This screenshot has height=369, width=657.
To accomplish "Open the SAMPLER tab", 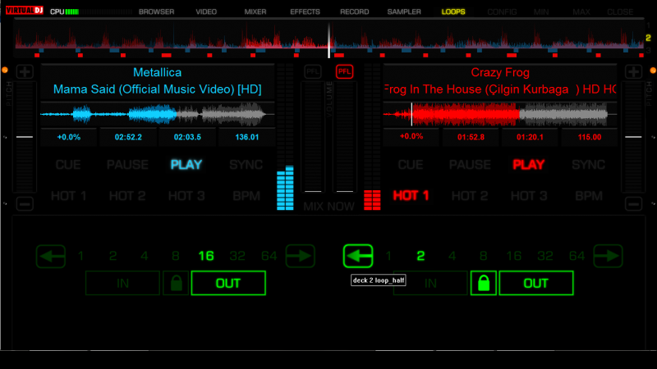I will tap(404, 11).
